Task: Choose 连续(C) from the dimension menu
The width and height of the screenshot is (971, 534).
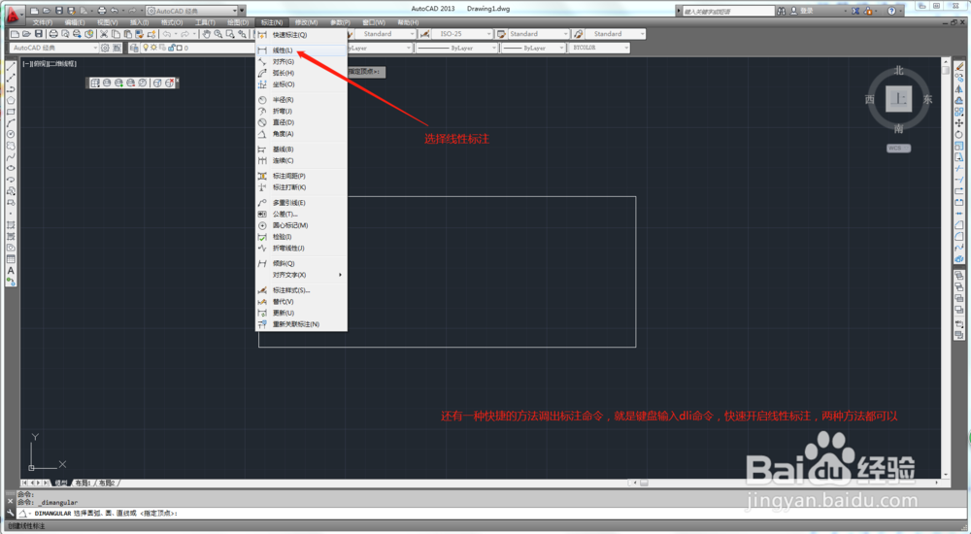Action: 302,160
